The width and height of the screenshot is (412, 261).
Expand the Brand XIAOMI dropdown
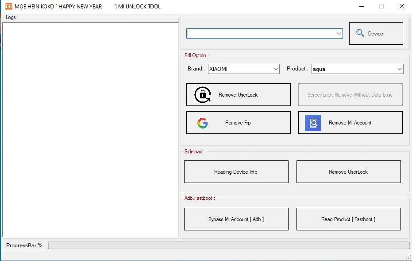(275, 69)
